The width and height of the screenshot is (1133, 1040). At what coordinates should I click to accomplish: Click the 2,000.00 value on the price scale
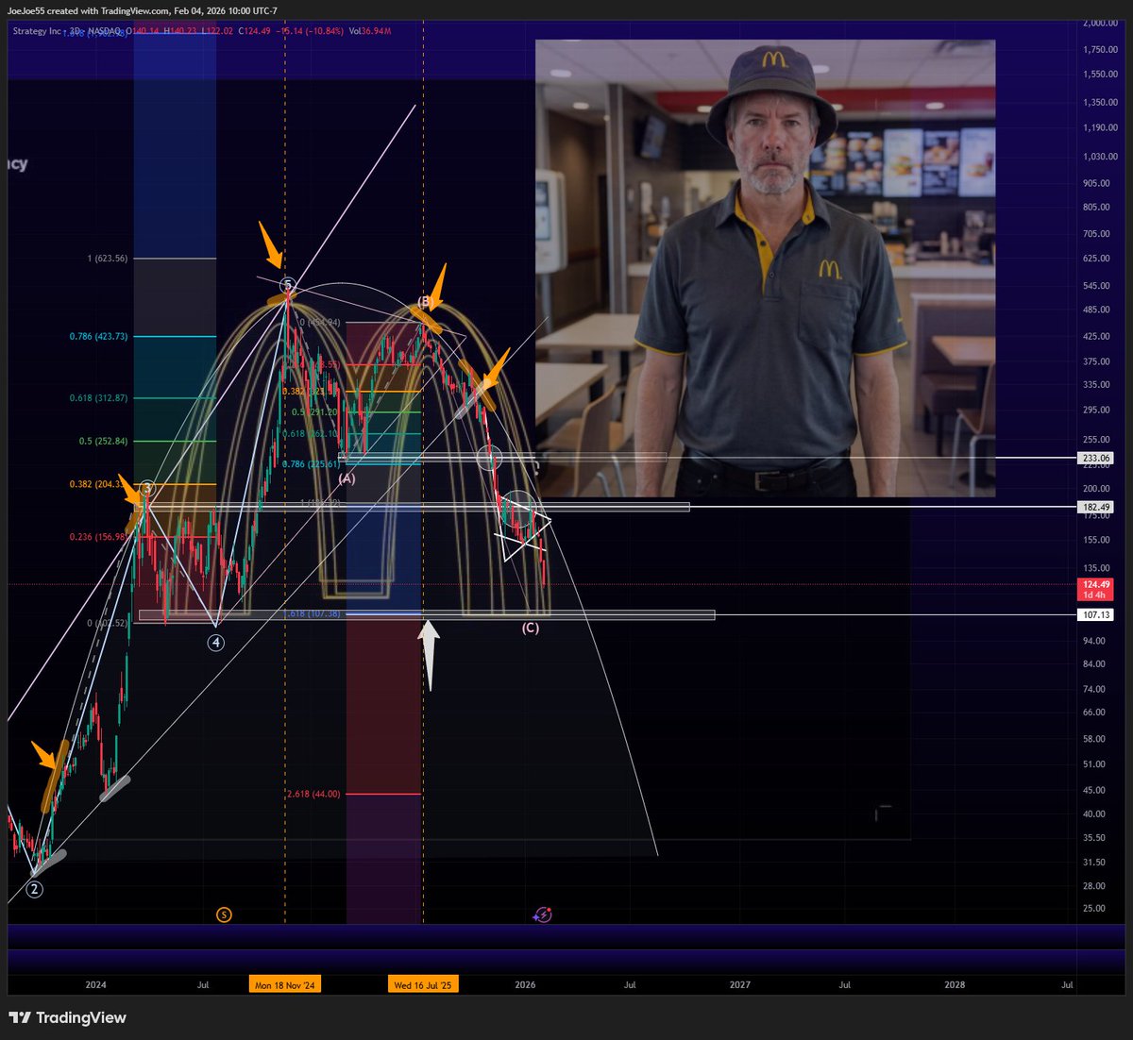coord(1101,23)
